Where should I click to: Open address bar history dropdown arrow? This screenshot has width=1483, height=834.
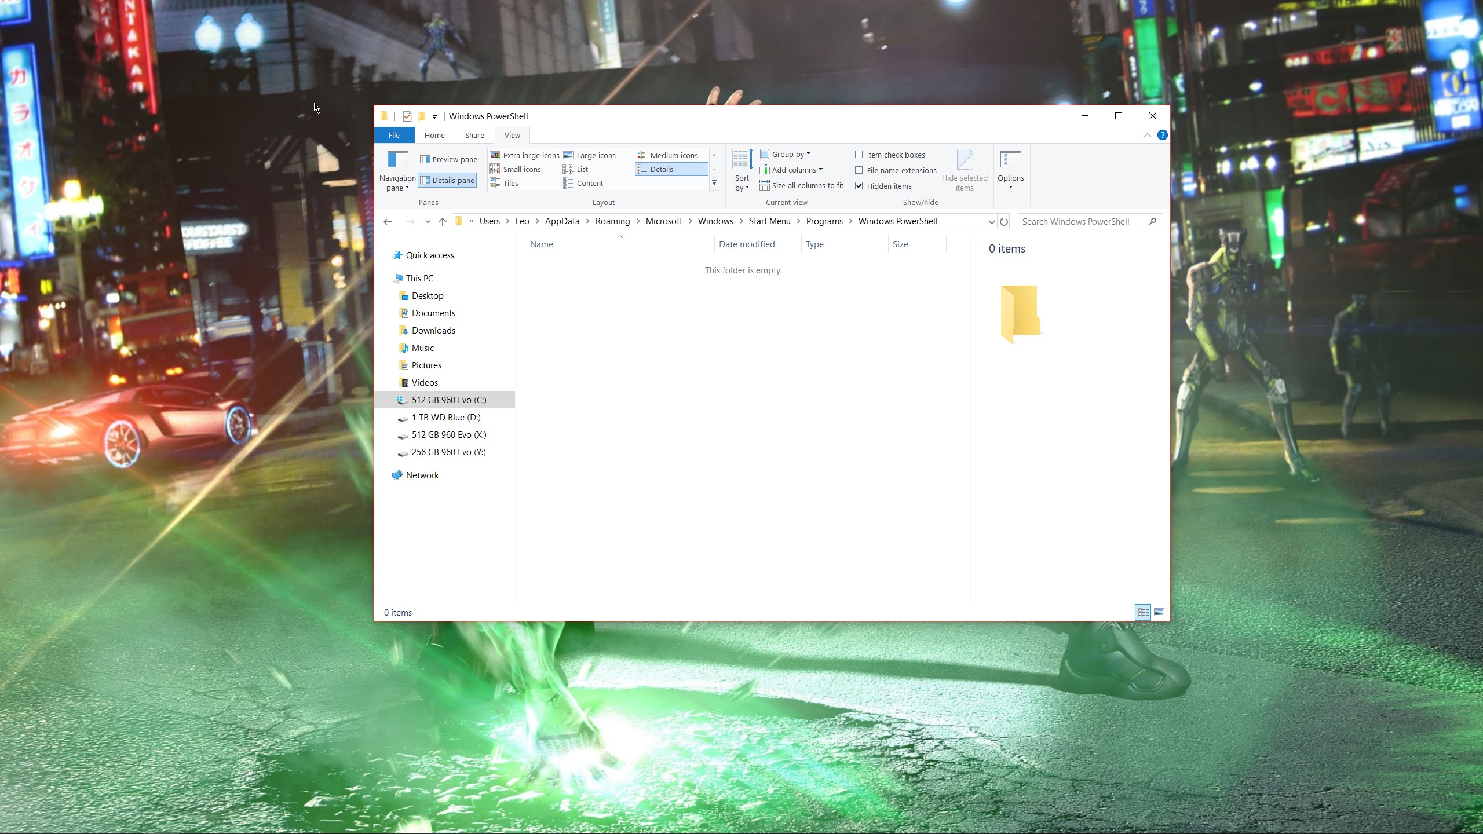point(991,222)
